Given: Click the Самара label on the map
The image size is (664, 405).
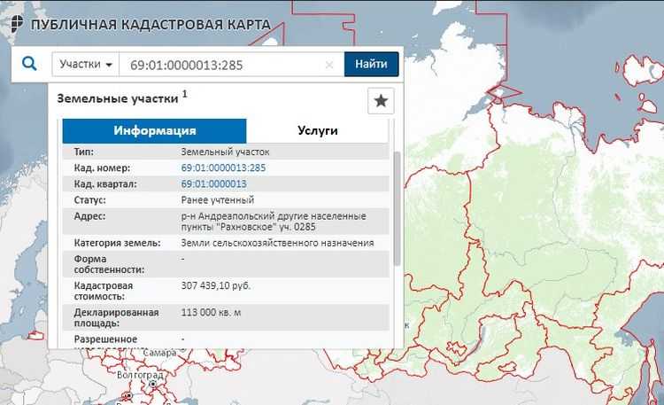Looking at the screenshot, I should 164,353.
